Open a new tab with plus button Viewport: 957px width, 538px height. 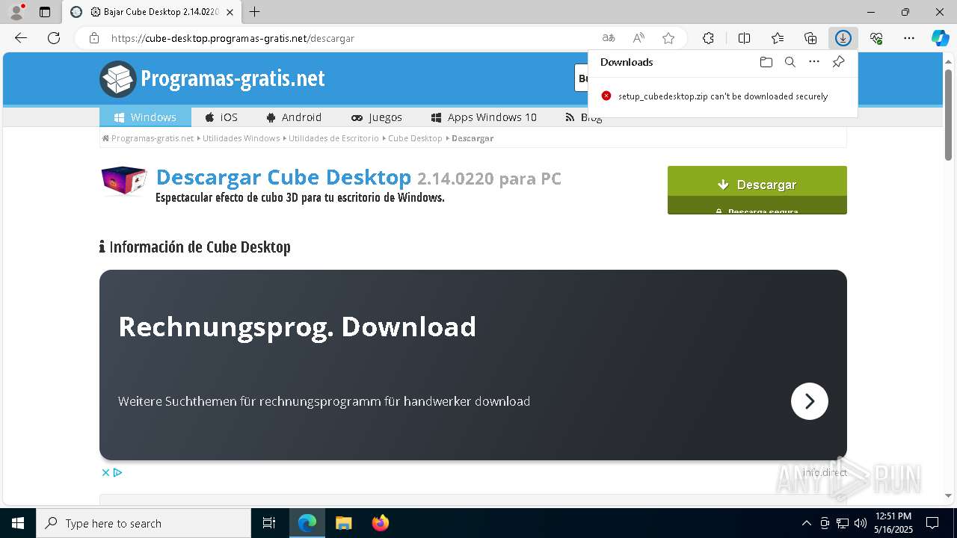255,12
